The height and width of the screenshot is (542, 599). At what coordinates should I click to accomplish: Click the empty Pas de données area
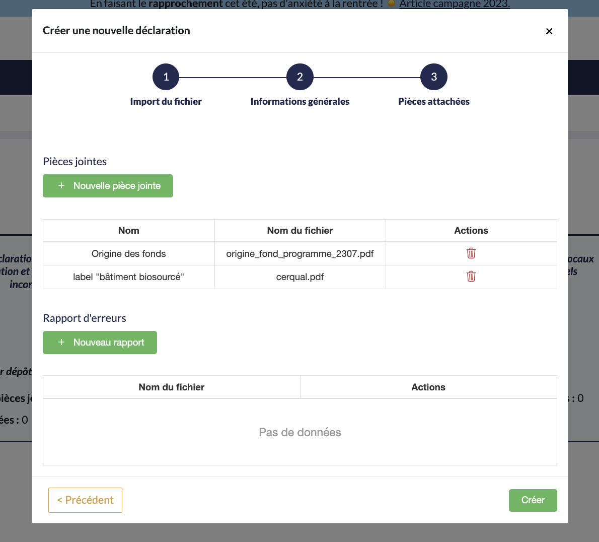point(300,432)
